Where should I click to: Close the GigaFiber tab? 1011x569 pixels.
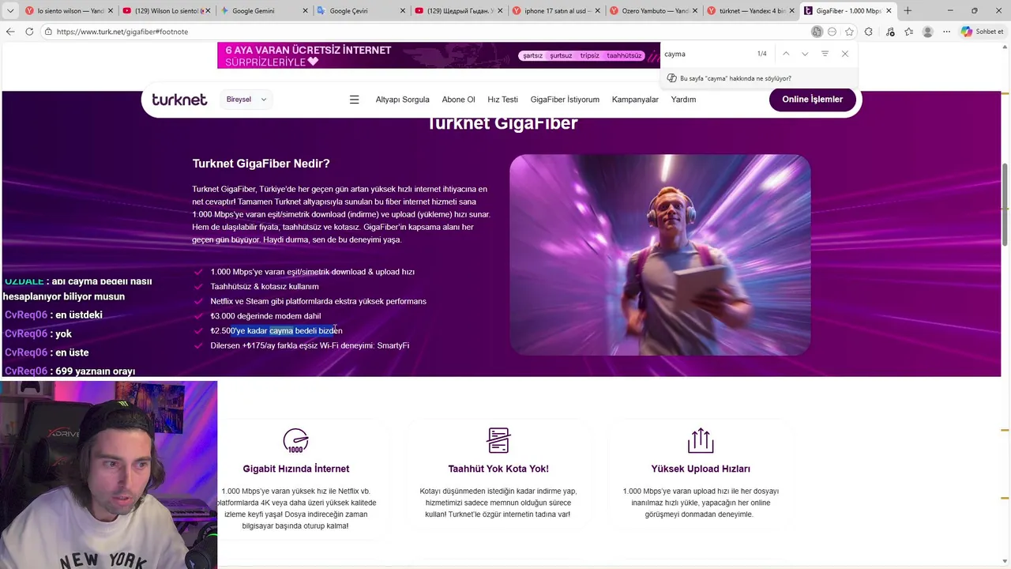click(x=889, y=11)
